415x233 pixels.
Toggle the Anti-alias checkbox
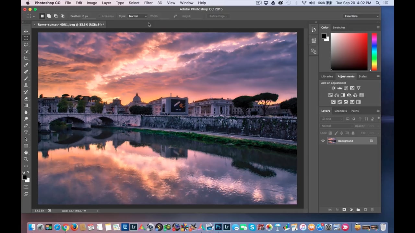tap(100, 16)
